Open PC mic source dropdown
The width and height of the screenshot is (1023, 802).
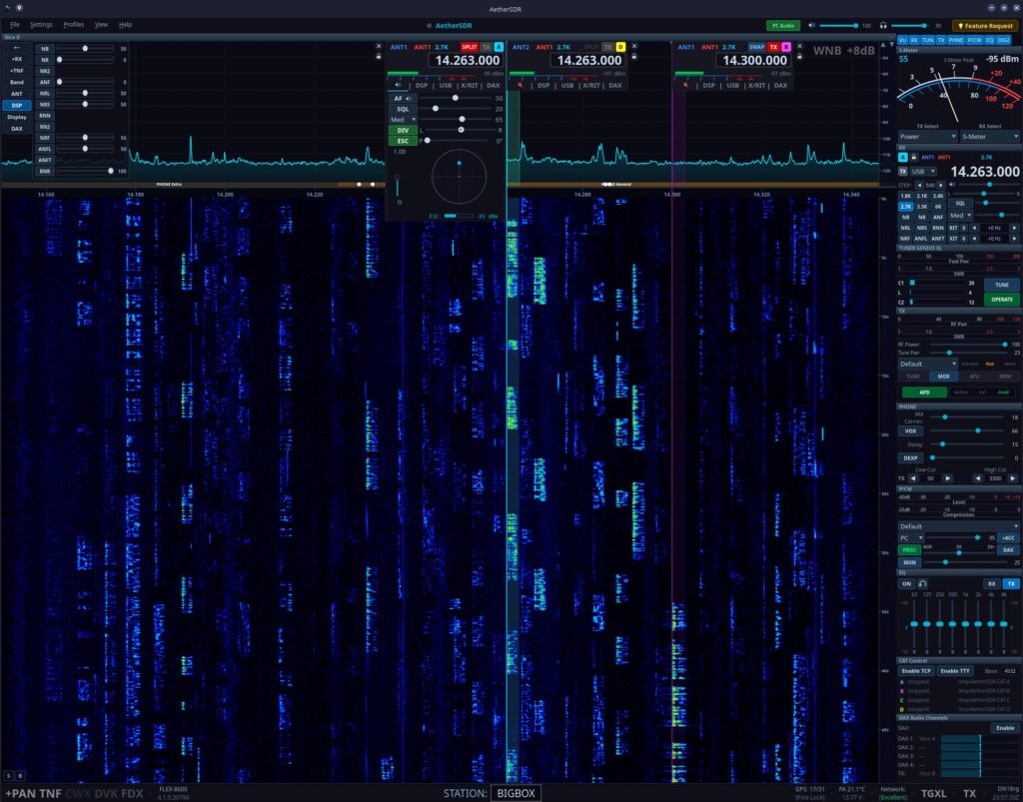click(911, 538)
